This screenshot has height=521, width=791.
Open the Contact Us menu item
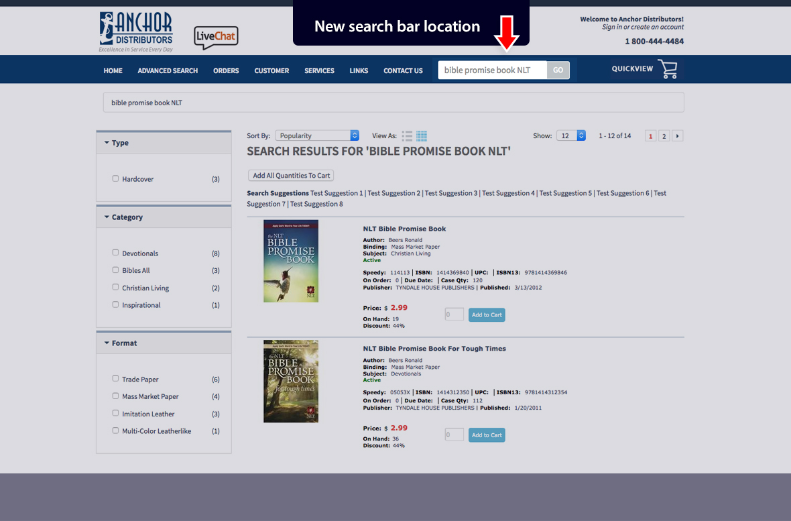(403, 70)
